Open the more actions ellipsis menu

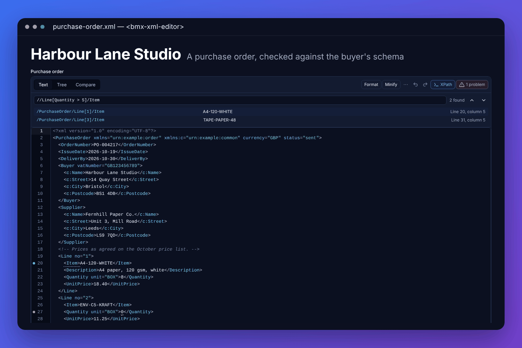[406, 85]
